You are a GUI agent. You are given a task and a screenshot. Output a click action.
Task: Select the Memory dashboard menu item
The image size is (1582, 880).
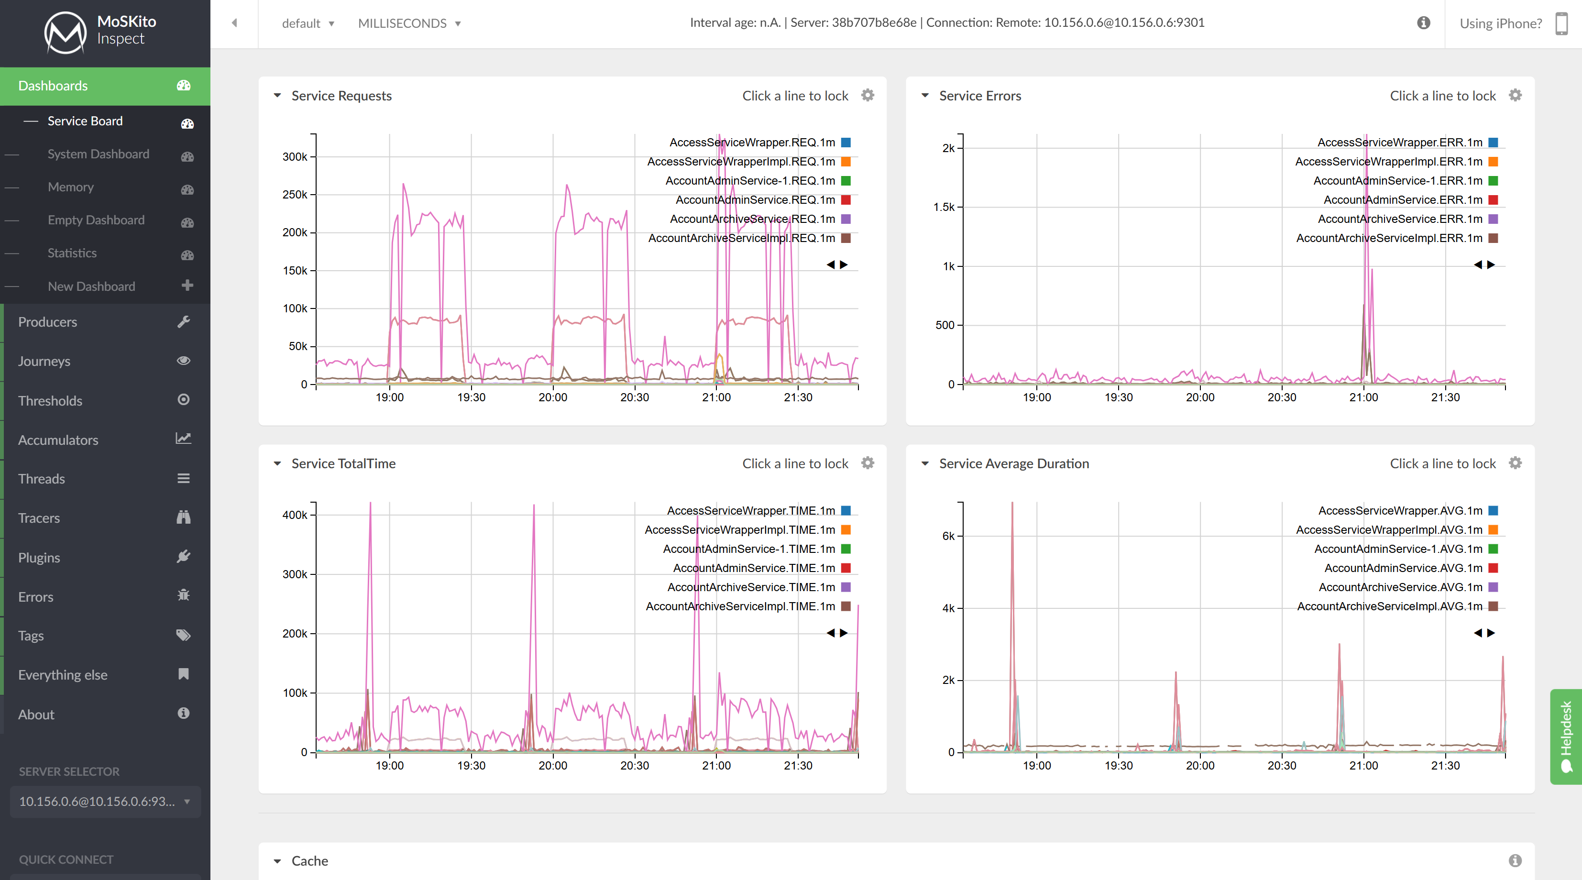tap(71, 187)
